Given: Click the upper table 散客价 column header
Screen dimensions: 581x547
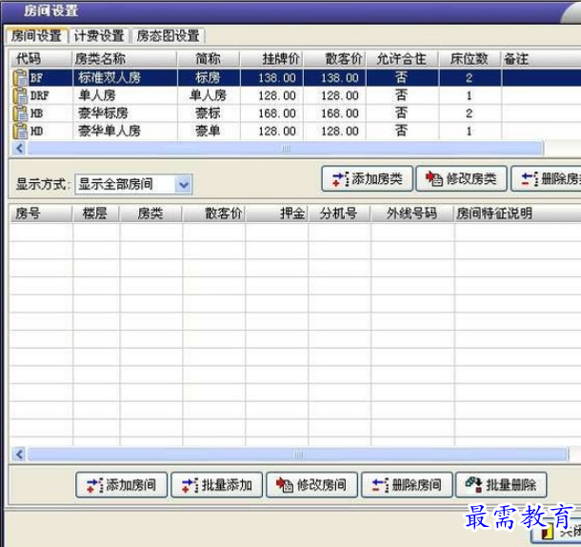Looking at the screenshot, I should [x=334, y=59].
